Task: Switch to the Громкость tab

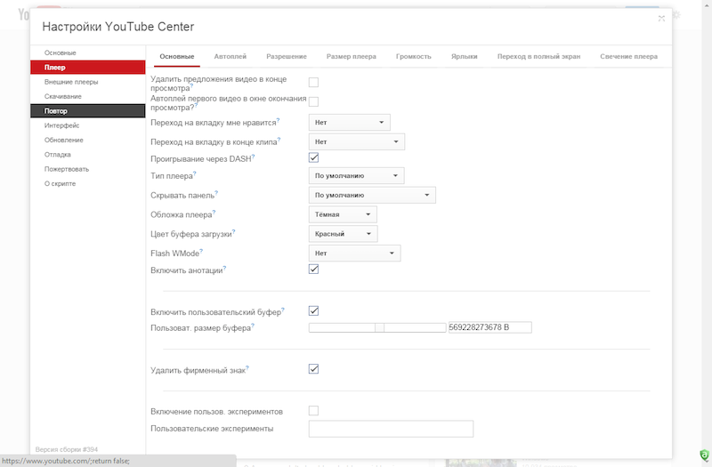Action: pyautogui.click(x=414, y=57)
